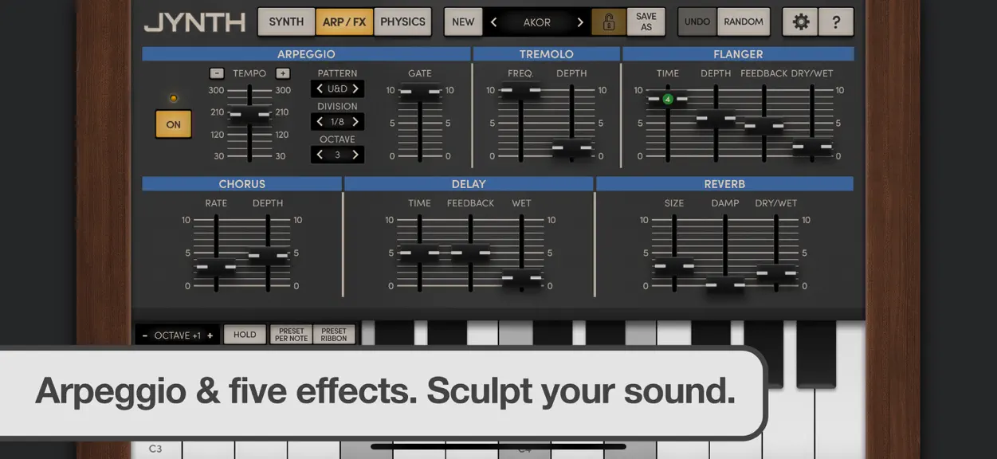
Task: Click the RANDOM button
Action: 744,22
